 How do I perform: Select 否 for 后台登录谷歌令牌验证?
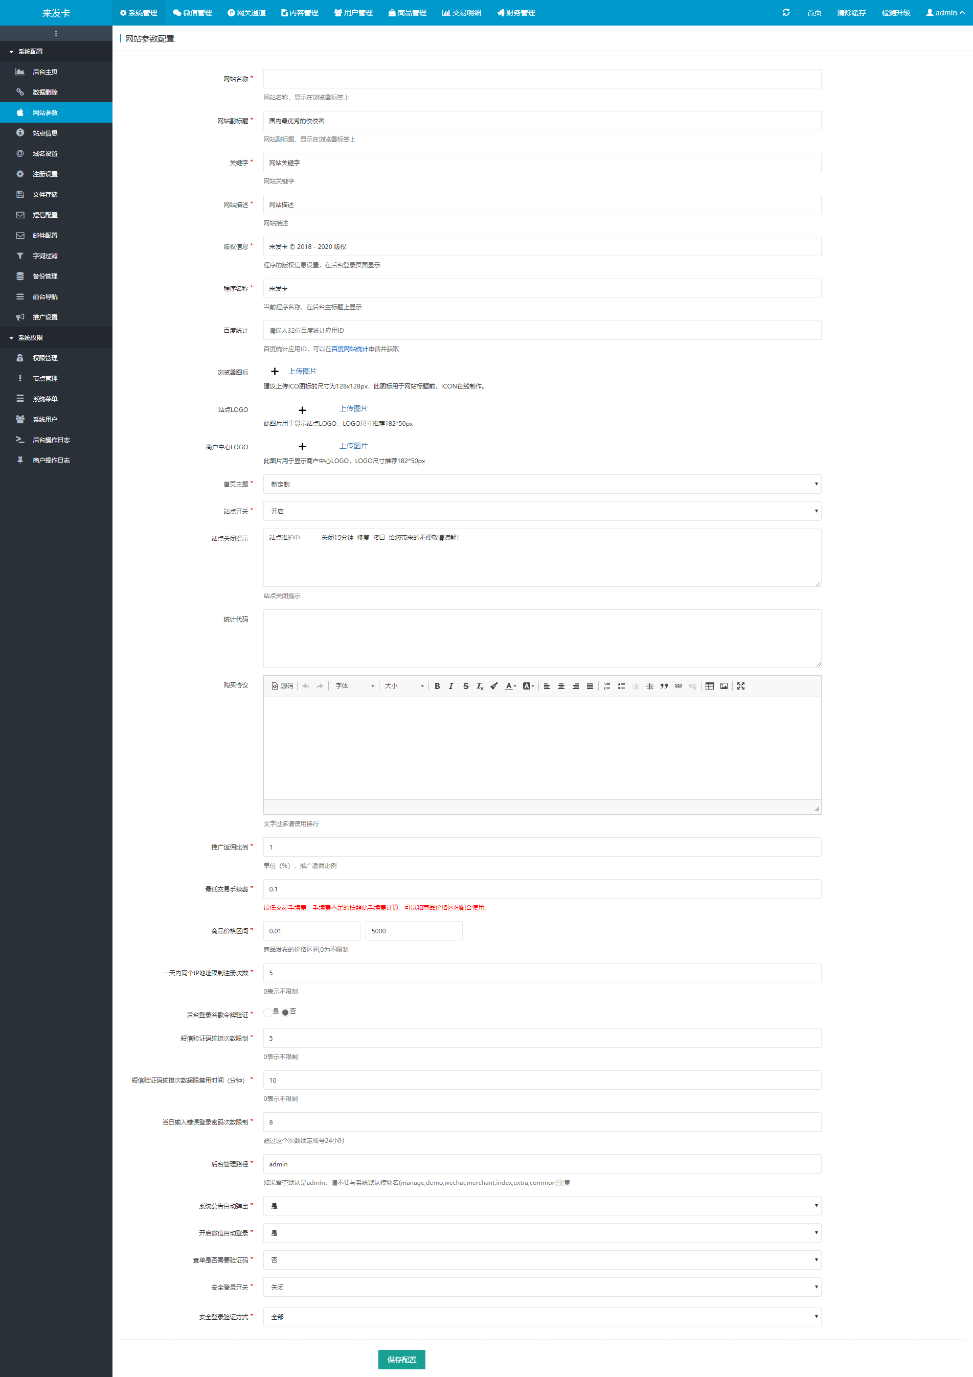pos(285,1013)
